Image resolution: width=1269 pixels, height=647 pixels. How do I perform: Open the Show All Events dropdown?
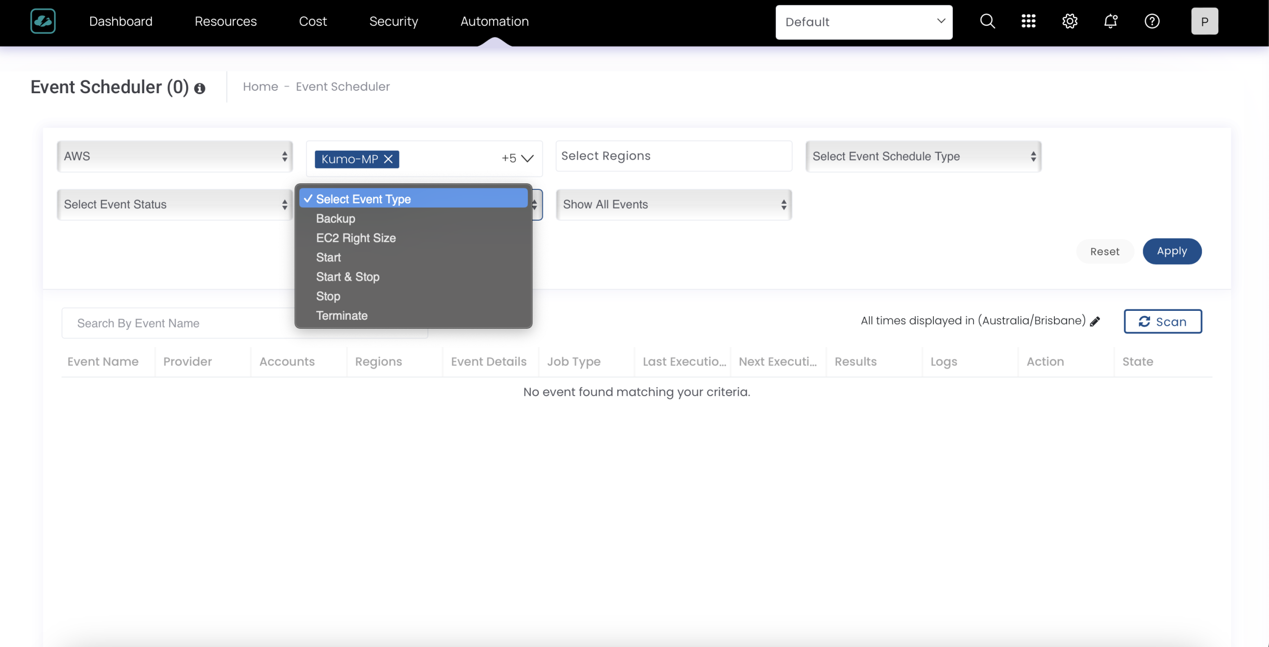coord(674,205)
